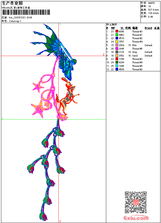The image size is (161, 223).
Task: Select 'Thread #1' in row 2
Action: 137,35
